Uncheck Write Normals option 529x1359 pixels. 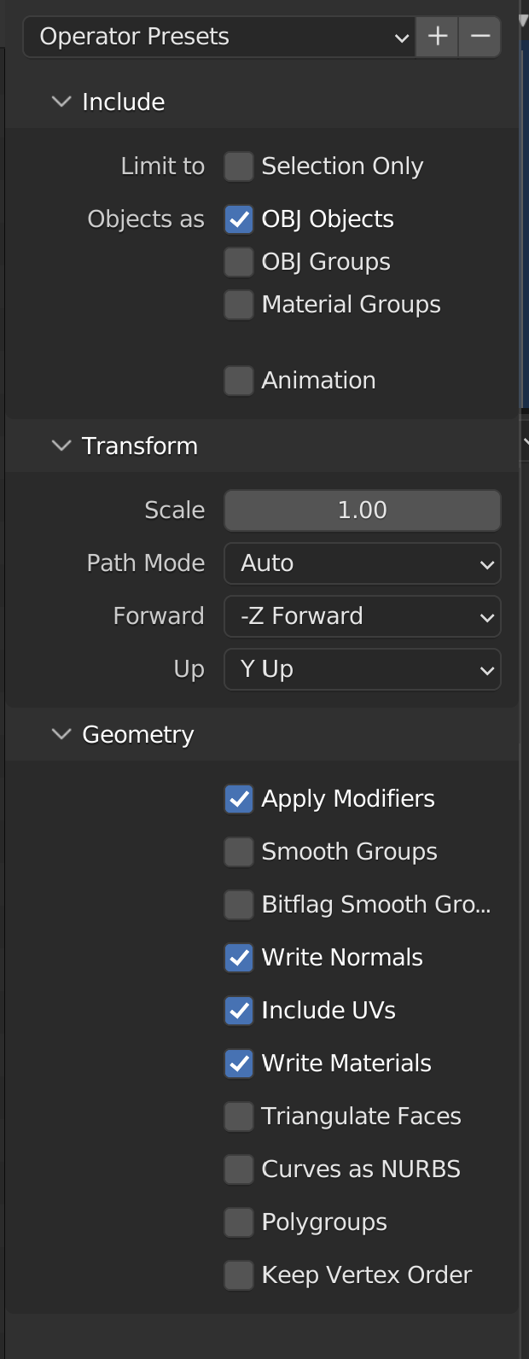click(x=239, y=958)
